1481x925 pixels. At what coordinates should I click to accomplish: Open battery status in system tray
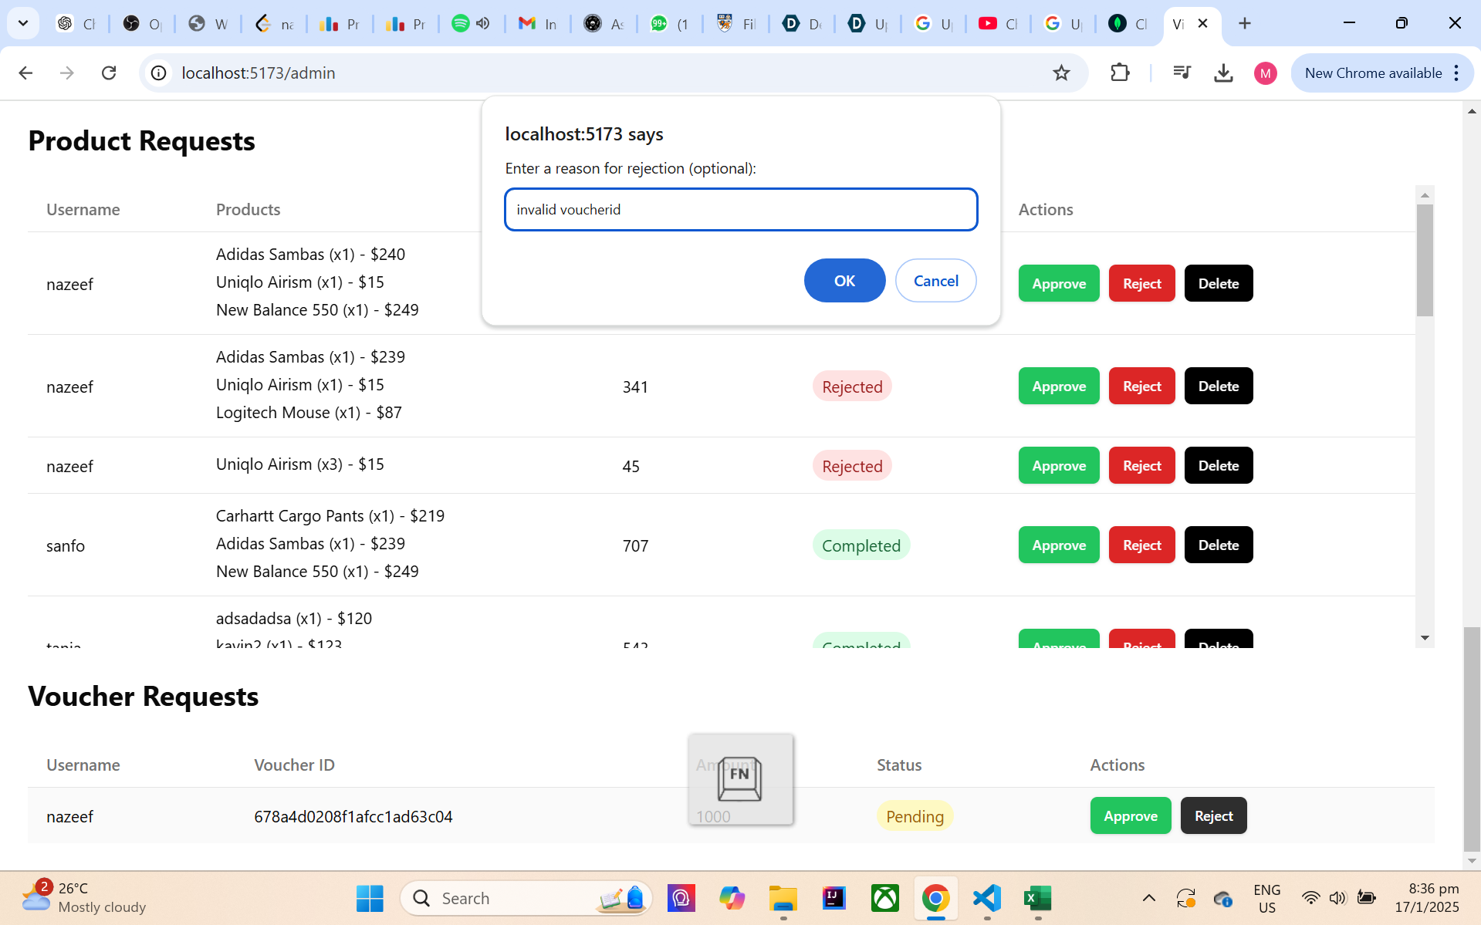1366,898
